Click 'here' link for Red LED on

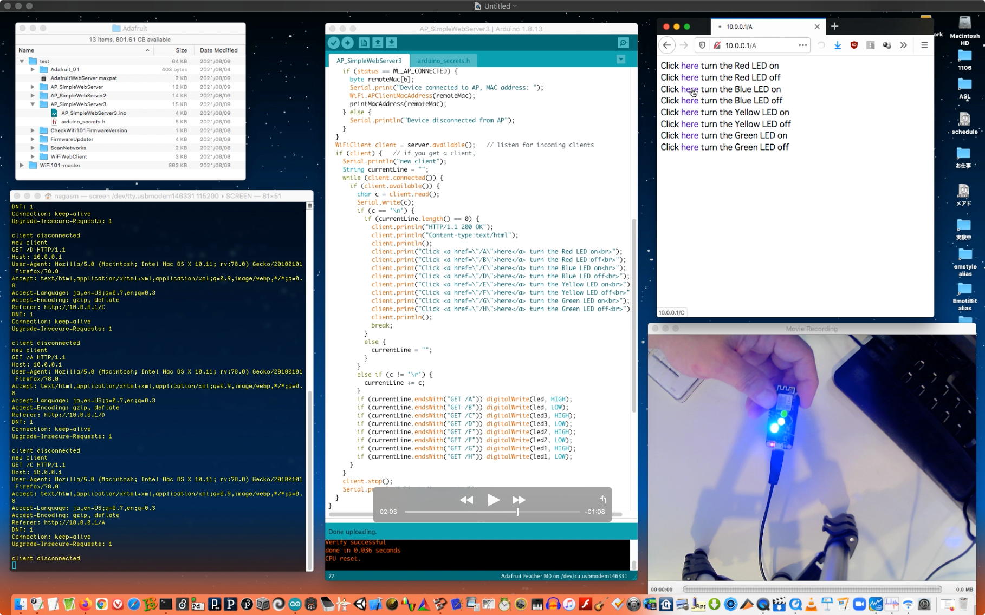[x=689, y=66]
